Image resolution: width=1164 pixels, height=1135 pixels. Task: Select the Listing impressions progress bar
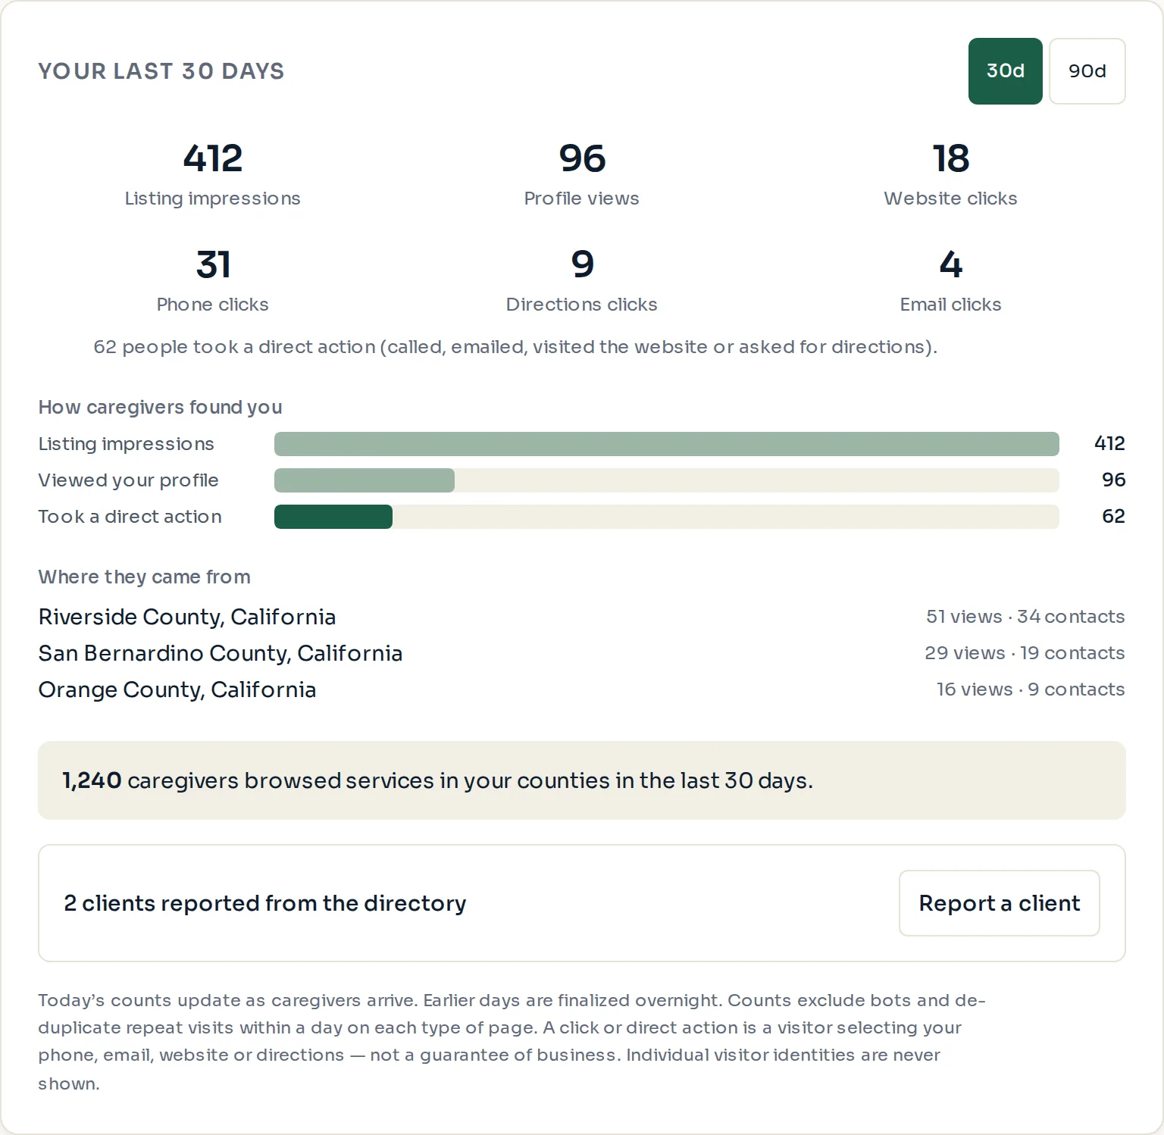[666, 444]
